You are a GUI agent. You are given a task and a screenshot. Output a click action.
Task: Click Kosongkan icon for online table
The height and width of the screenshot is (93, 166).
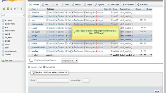[x=85, y=43]
